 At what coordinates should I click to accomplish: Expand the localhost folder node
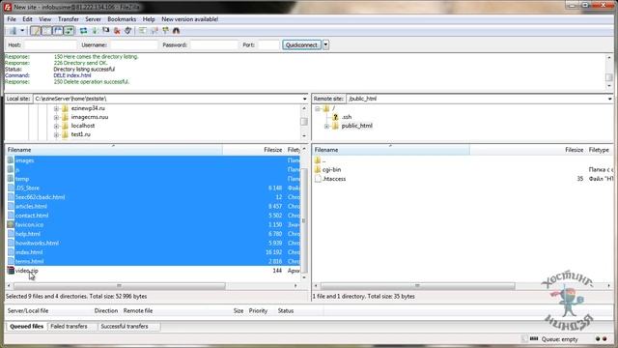pyautogui.click(x=56, y=126)
